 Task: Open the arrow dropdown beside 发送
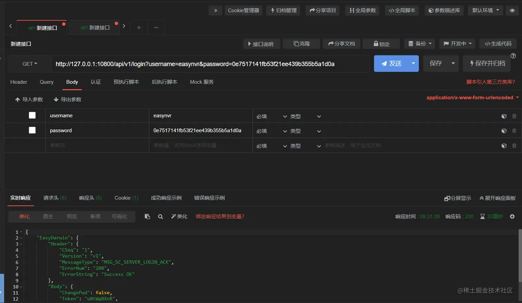413,63
